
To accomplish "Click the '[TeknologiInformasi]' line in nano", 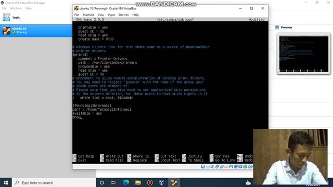I will 92,105.
